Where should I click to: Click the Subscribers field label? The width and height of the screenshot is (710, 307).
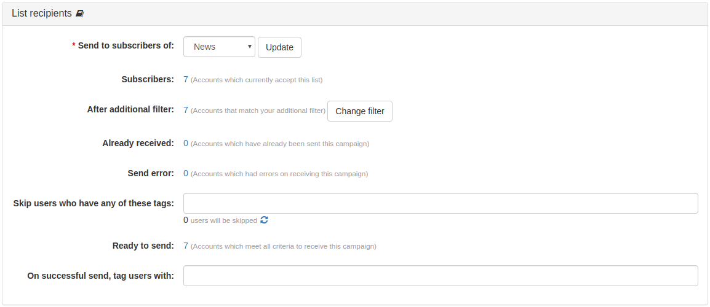click(148, 79)
